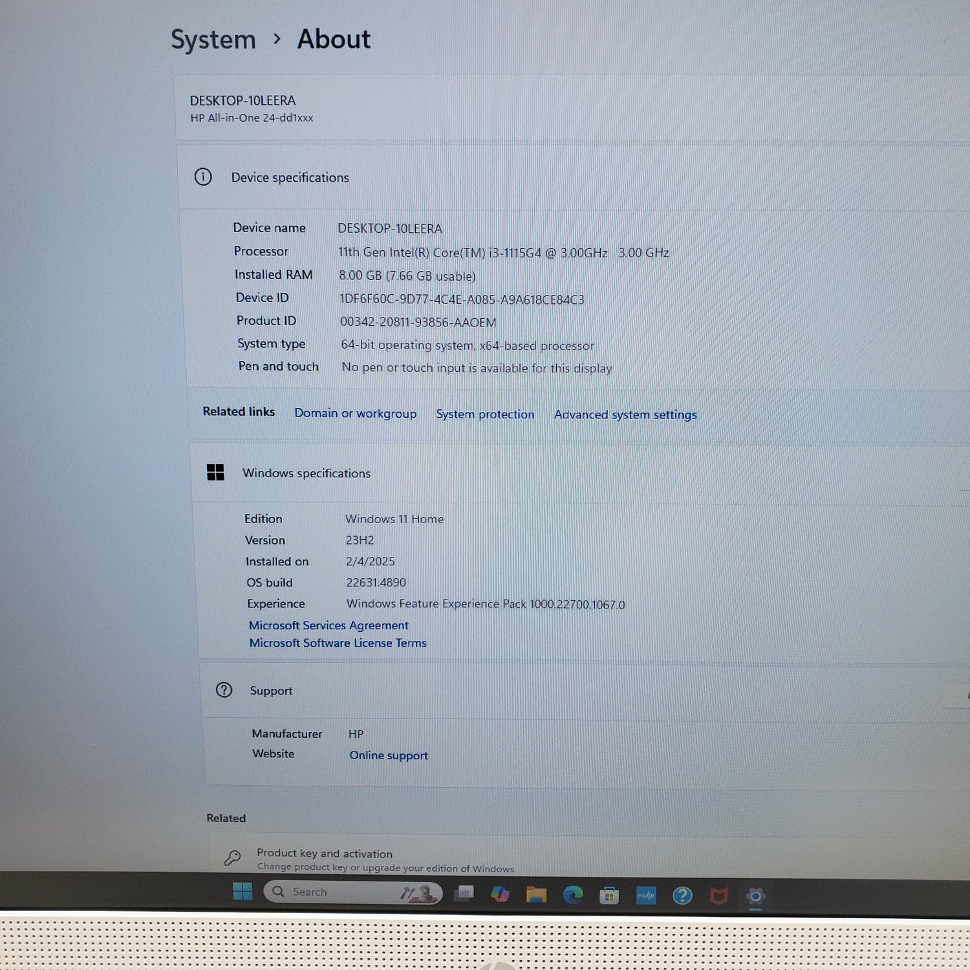Open Microsoft Software License Terms link

338,643
